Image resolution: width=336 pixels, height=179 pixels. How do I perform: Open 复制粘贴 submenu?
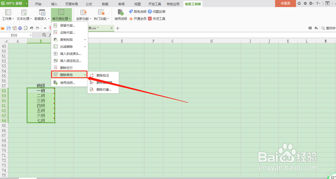[70, 40]
